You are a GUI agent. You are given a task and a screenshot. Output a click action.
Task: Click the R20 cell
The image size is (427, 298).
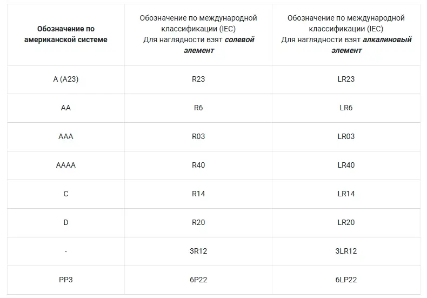(198, 222)
